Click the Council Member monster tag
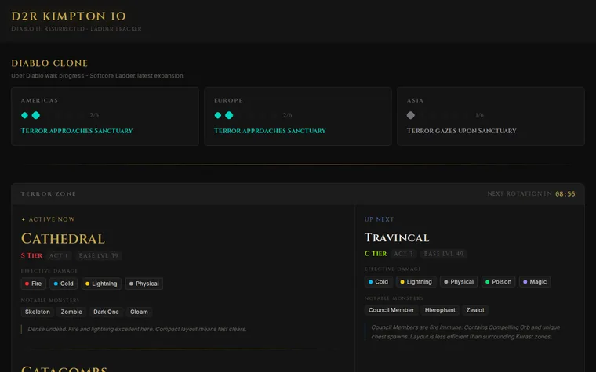 pyautogui.click(x=391, y=310)
